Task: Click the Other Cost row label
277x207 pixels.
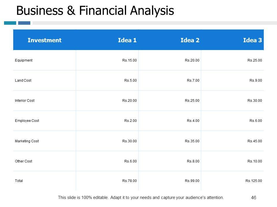Action: (x=24, y=161)
